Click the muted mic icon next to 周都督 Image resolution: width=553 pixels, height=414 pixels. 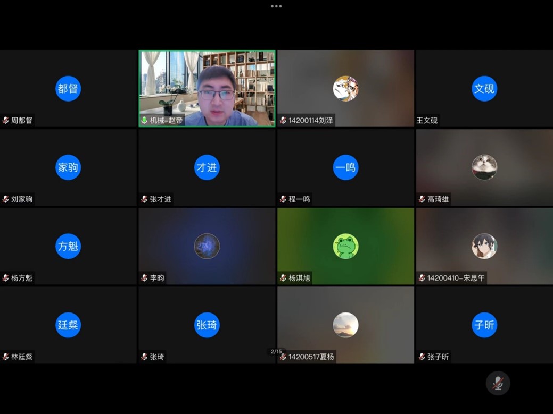point(6,121)
